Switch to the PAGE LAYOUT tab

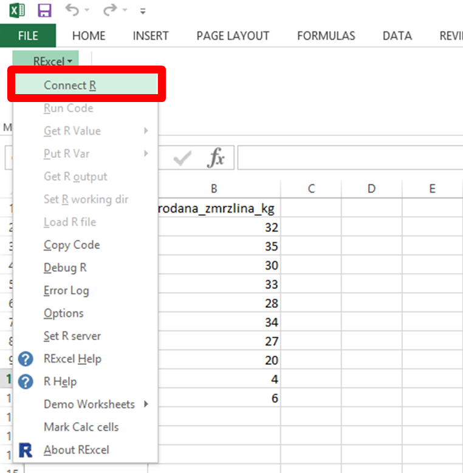point(233,36)
